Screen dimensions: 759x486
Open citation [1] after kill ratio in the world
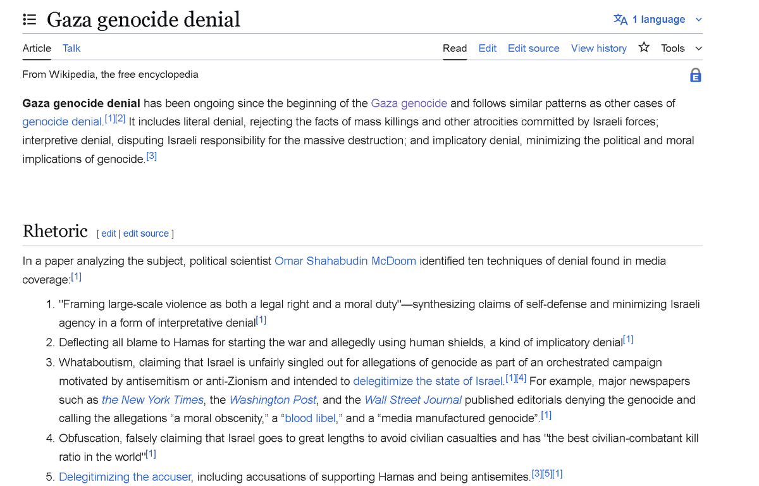(151, 454)
